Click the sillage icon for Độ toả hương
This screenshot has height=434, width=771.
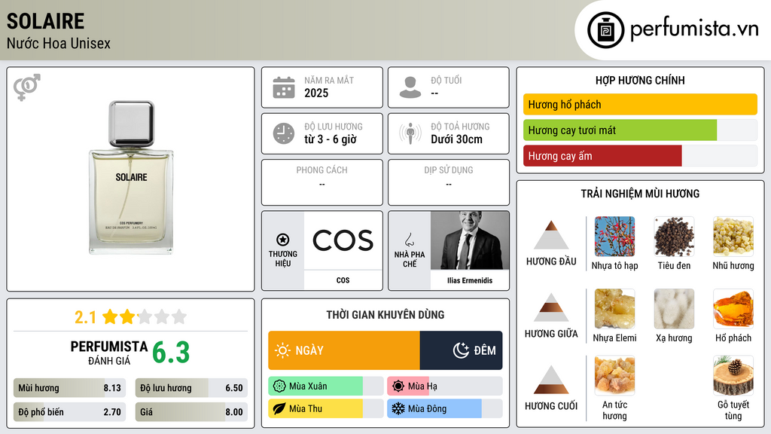[x=410, y=133]
